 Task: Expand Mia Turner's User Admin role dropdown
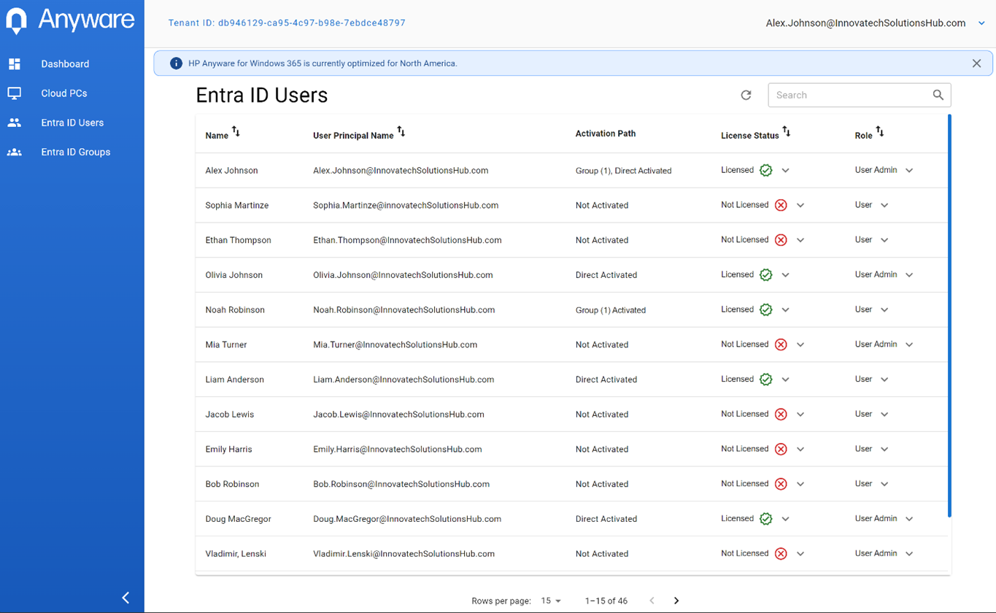tap(909, 344)
